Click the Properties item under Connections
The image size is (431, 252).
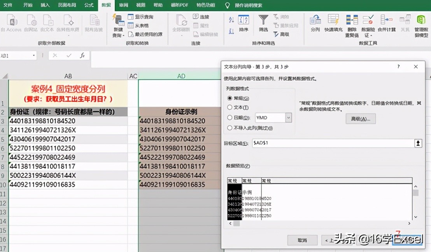(201, 26)
